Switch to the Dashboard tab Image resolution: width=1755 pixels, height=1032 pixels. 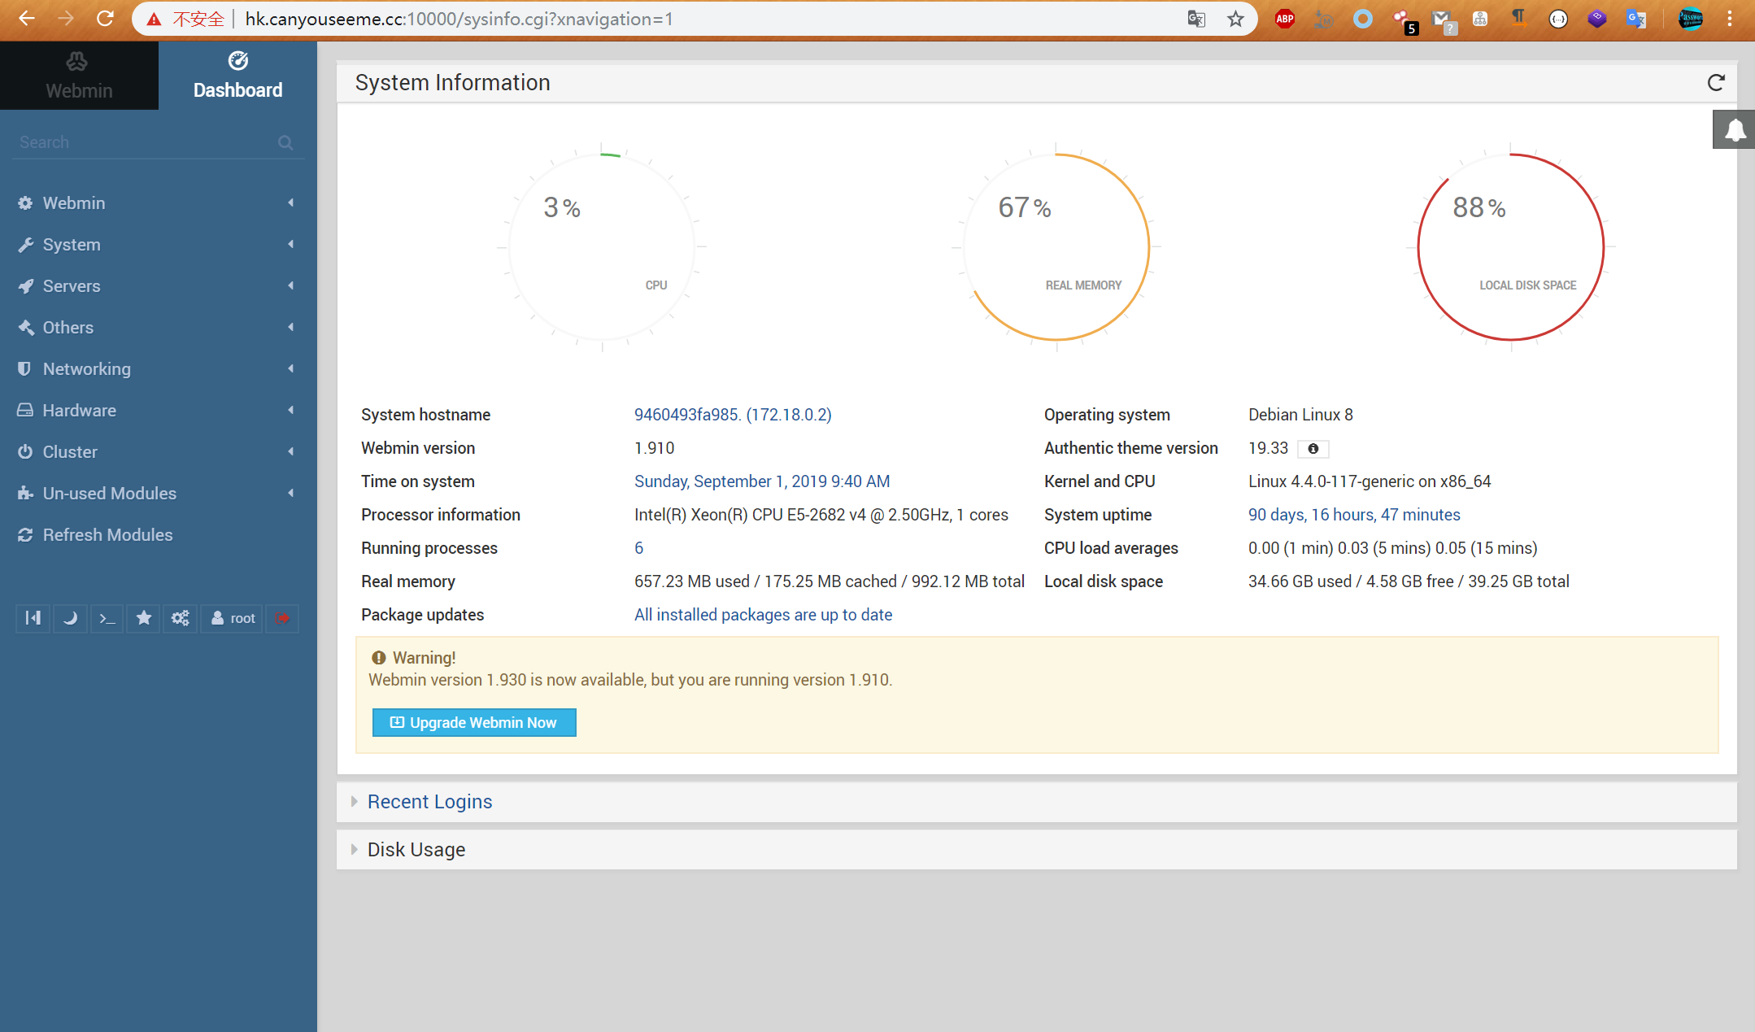[237, 76]
